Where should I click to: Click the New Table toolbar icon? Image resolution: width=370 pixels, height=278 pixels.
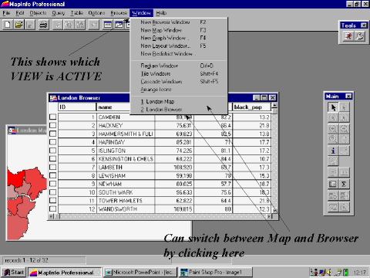pyautogui.click(x=8, y=25)
